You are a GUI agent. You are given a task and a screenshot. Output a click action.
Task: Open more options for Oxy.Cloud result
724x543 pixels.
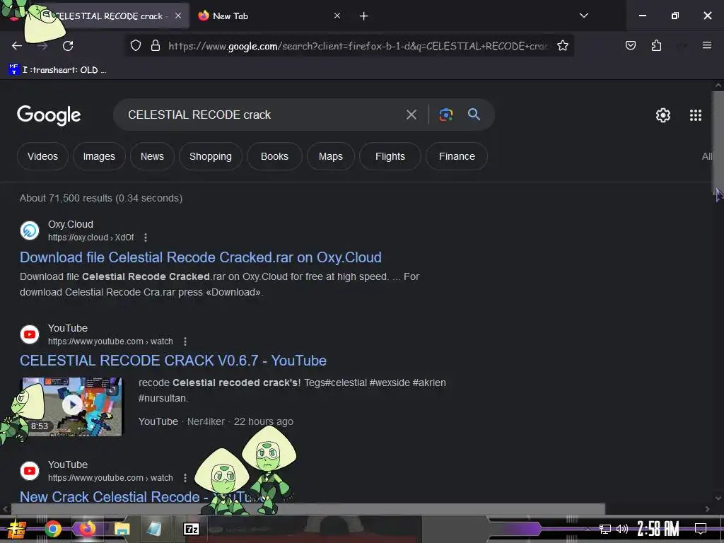pos(146,238)
